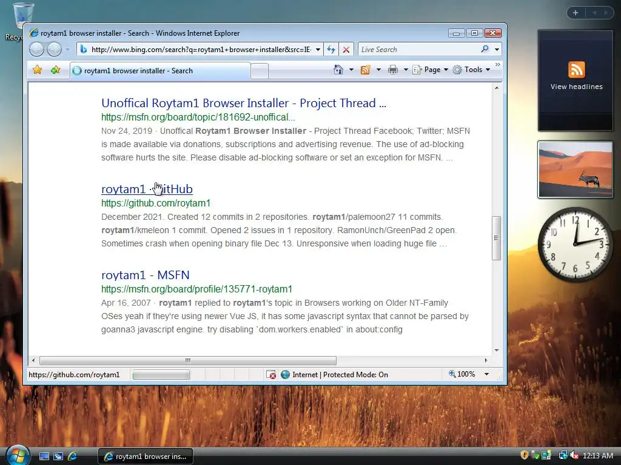Image resolution: width=621 pixels, height=465 pixels.
Task: Expand the Print options dropdown arrow
Action: click(406, 70)
